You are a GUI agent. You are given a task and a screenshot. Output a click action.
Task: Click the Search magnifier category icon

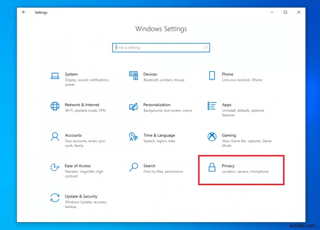pyautogui.click(x=133, y=167)
